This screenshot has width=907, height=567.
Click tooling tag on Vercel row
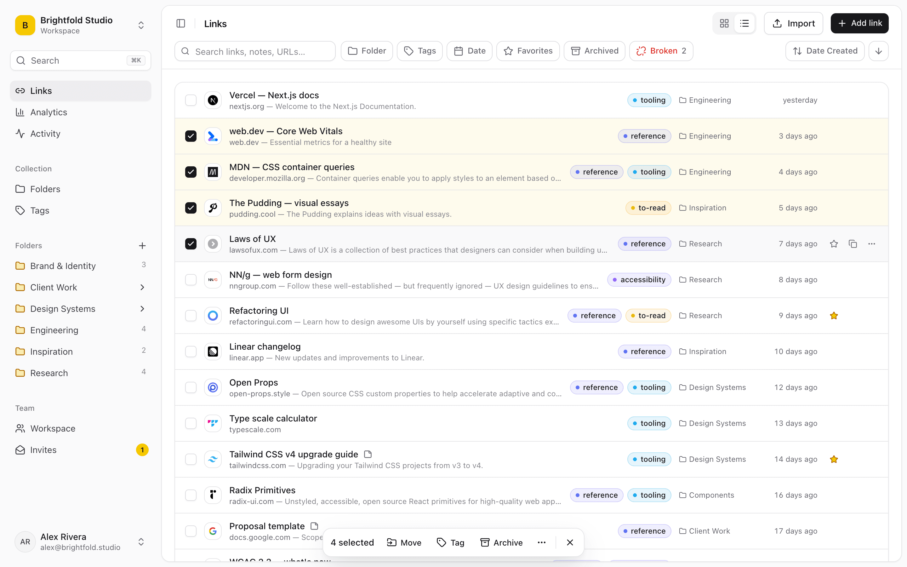[x=649, y=100]
